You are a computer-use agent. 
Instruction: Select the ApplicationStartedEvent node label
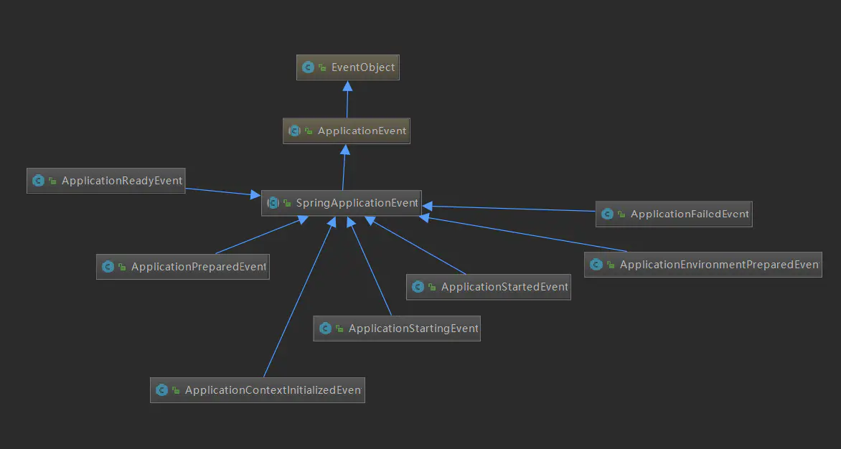[x=504, y=287]
